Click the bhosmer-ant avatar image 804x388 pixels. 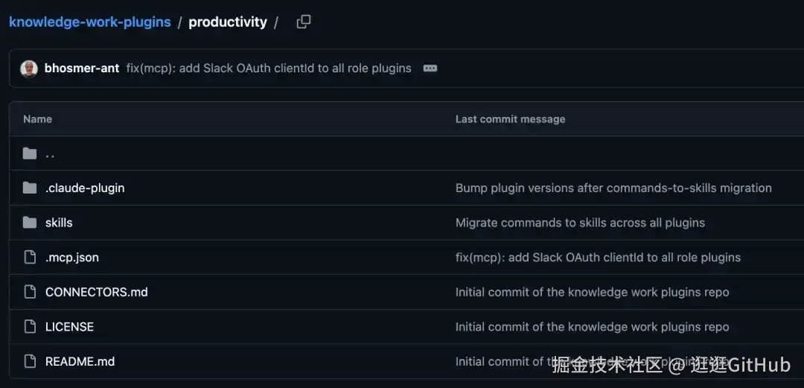click(29, 69)
